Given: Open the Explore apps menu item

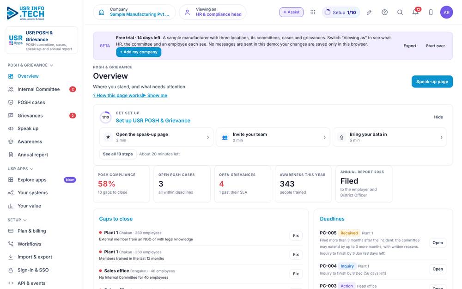Looking at the screenshot, I should pos(42,179).
